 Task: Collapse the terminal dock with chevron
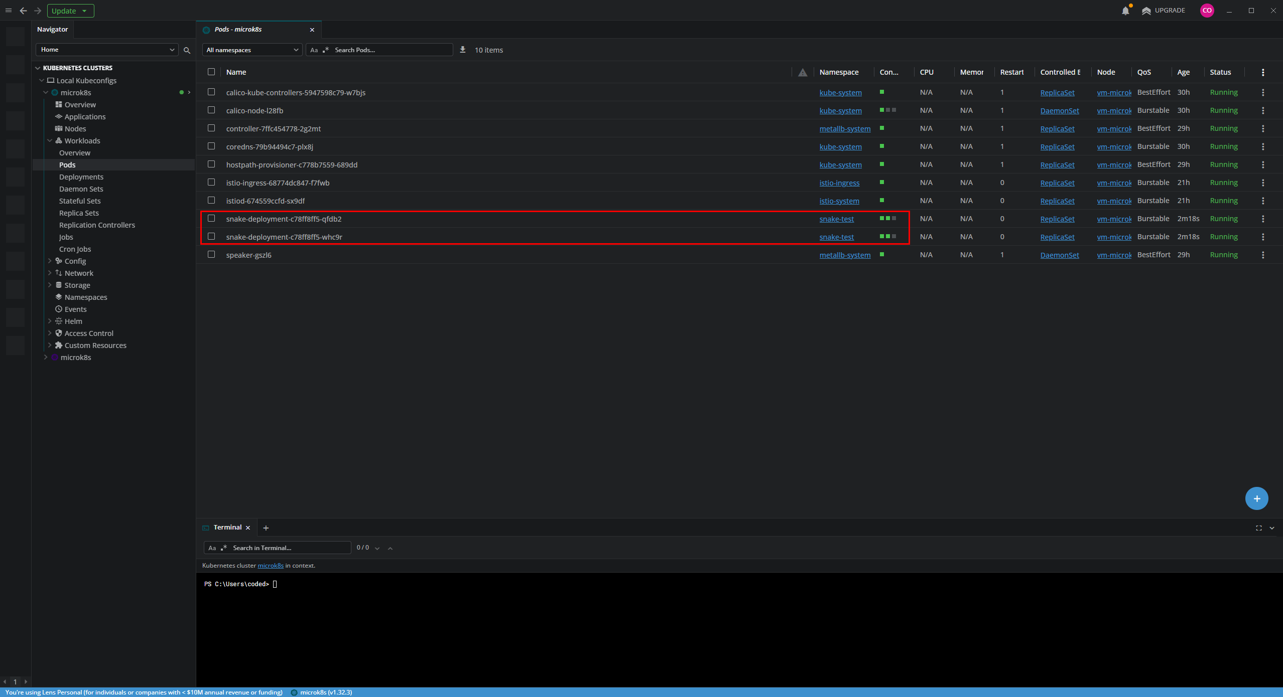1272,528
